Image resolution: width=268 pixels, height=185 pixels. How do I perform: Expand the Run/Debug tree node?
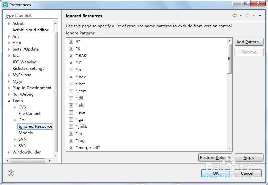click(9, 94)
